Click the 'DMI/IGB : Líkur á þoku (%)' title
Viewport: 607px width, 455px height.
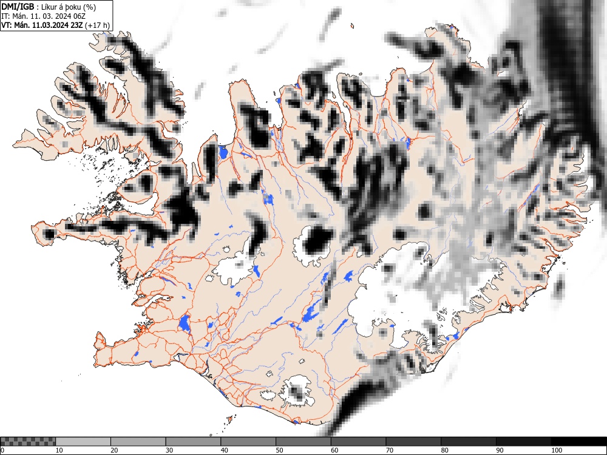point(49,7)
